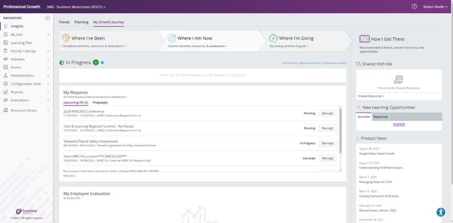Manage the Test LHRIC PLx course request

[x=327, y=158]
